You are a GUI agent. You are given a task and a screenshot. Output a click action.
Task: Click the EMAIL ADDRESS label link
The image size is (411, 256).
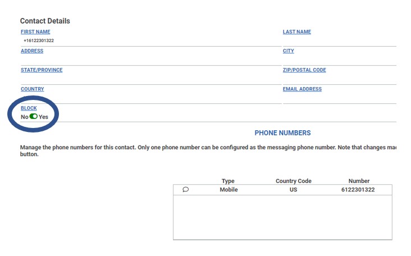tap(302, 89)
